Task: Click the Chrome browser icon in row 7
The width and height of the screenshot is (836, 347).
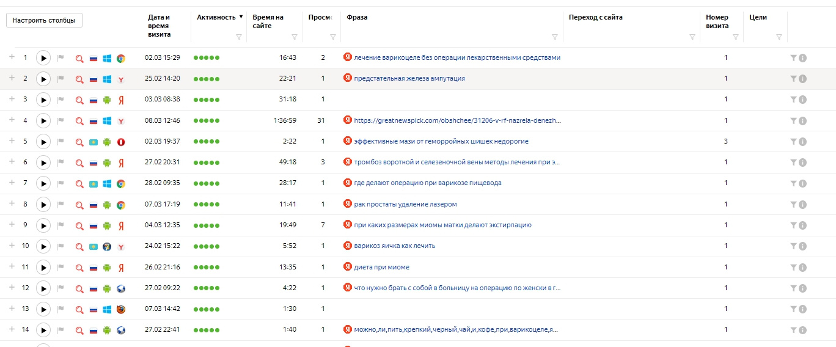Action: coord(121,183)
